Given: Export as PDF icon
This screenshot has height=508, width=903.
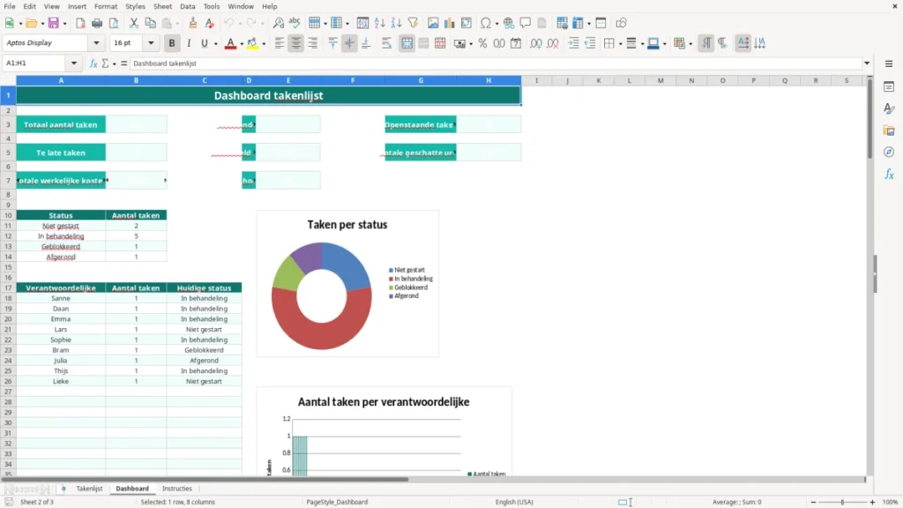Looking at the screenshot, I should 80,23.
